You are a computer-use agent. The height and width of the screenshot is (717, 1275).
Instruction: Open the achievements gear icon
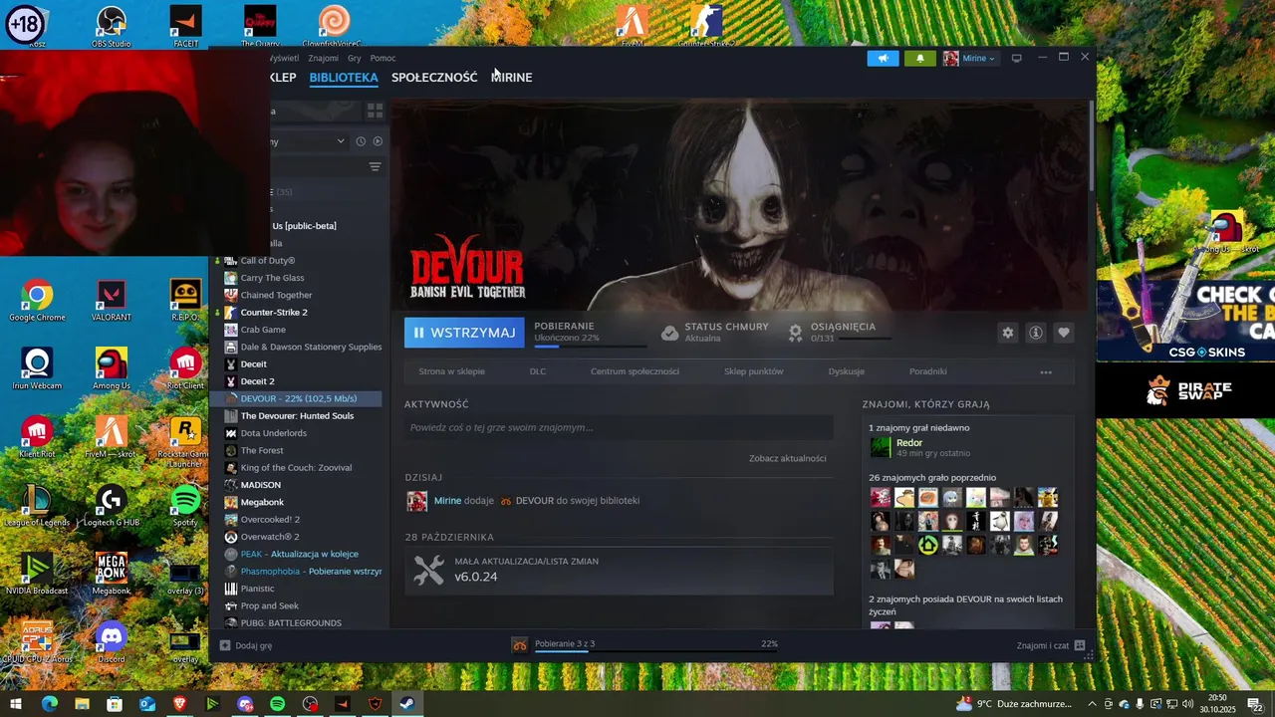click(x=795, y=333)
